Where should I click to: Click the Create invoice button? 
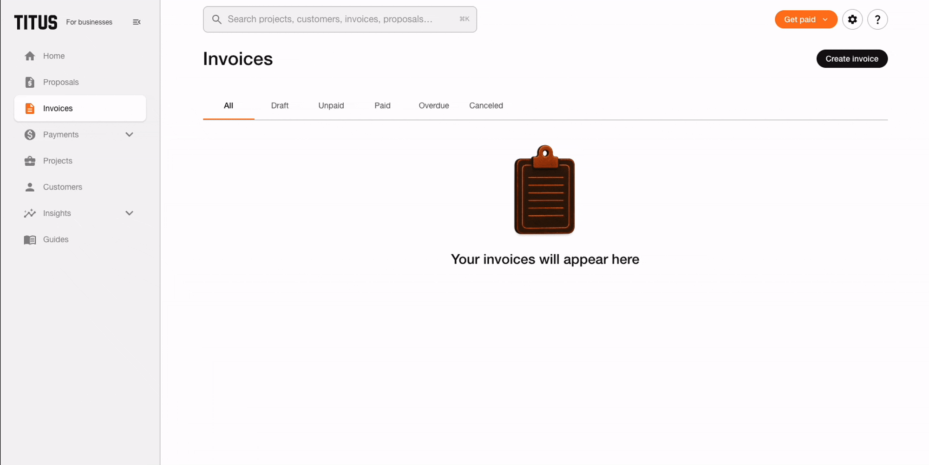pos(852,59)
